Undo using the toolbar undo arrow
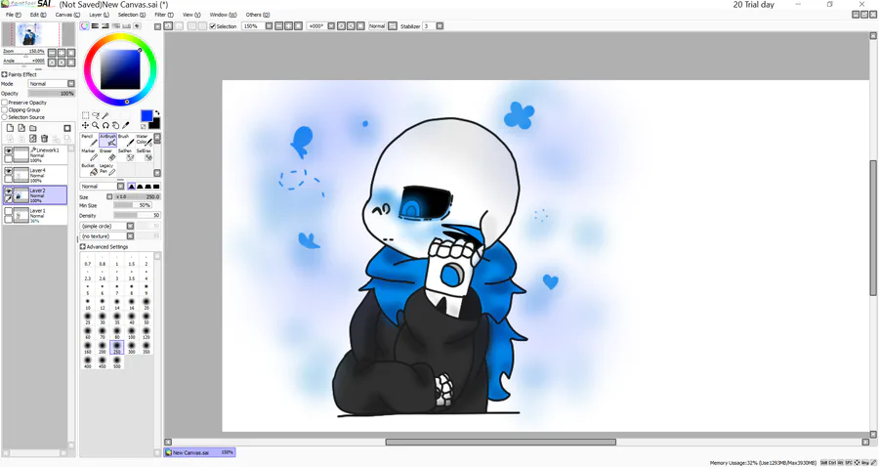Screen dimensions: 879x467 point(168,25)
